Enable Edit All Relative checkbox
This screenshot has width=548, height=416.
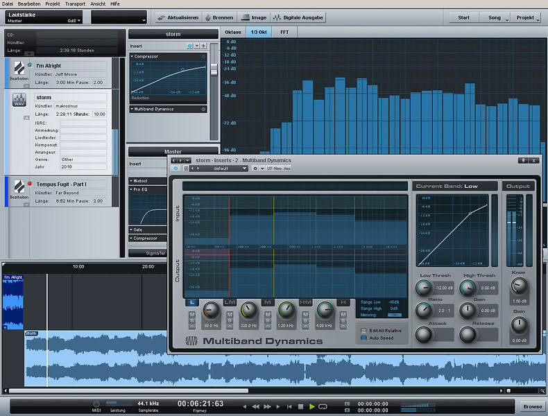tap(363, 331)
